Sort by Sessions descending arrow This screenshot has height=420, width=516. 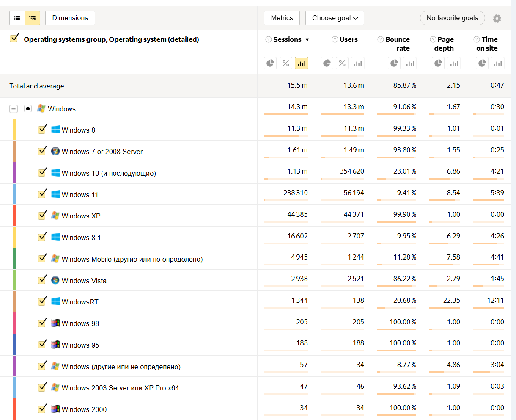point(307,40)
